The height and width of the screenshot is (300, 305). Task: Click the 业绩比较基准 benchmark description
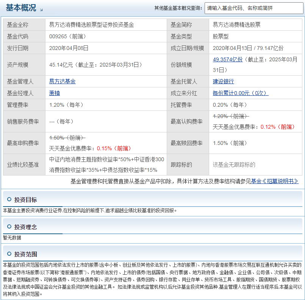click(106, 165)
